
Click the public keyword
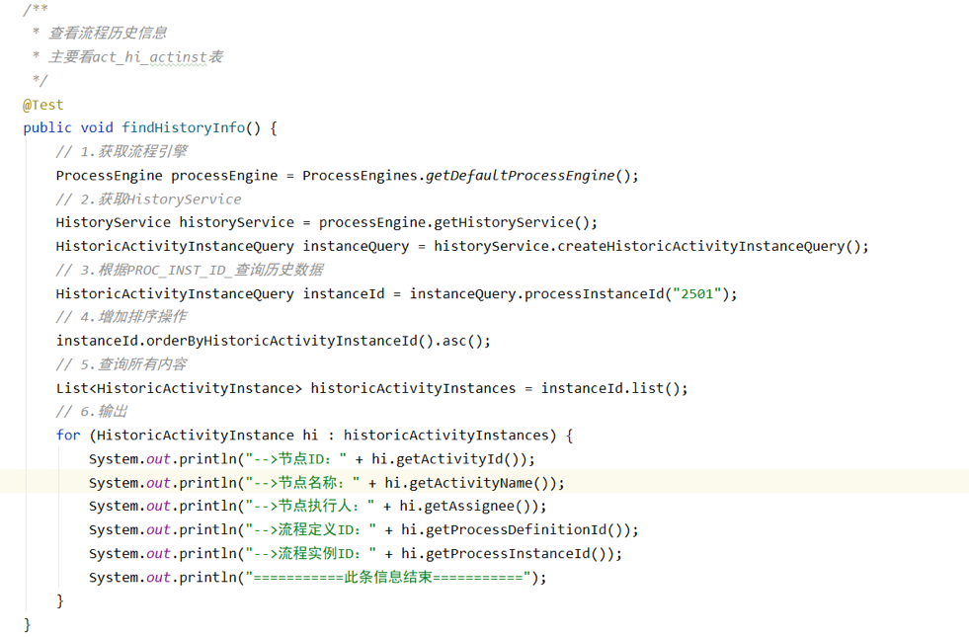coord(47,128)
